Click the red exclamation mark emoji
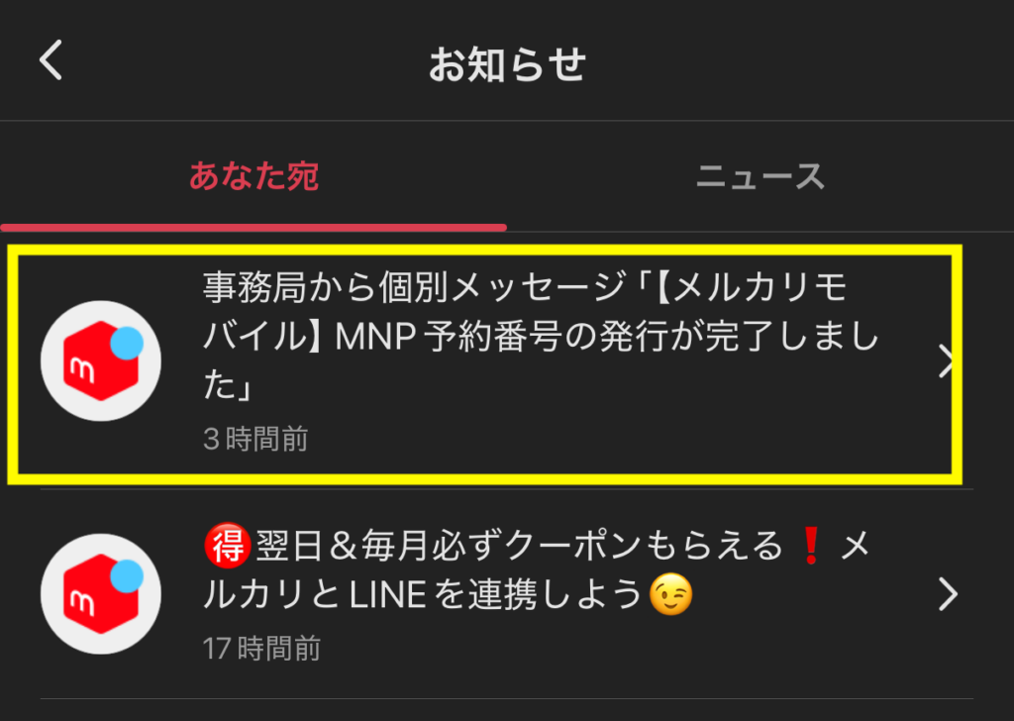 (811, 546)
